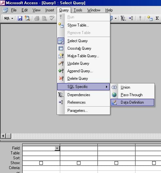
Task: Click the horizontal scrollbar thumb
Action: (x=9, y=136)
